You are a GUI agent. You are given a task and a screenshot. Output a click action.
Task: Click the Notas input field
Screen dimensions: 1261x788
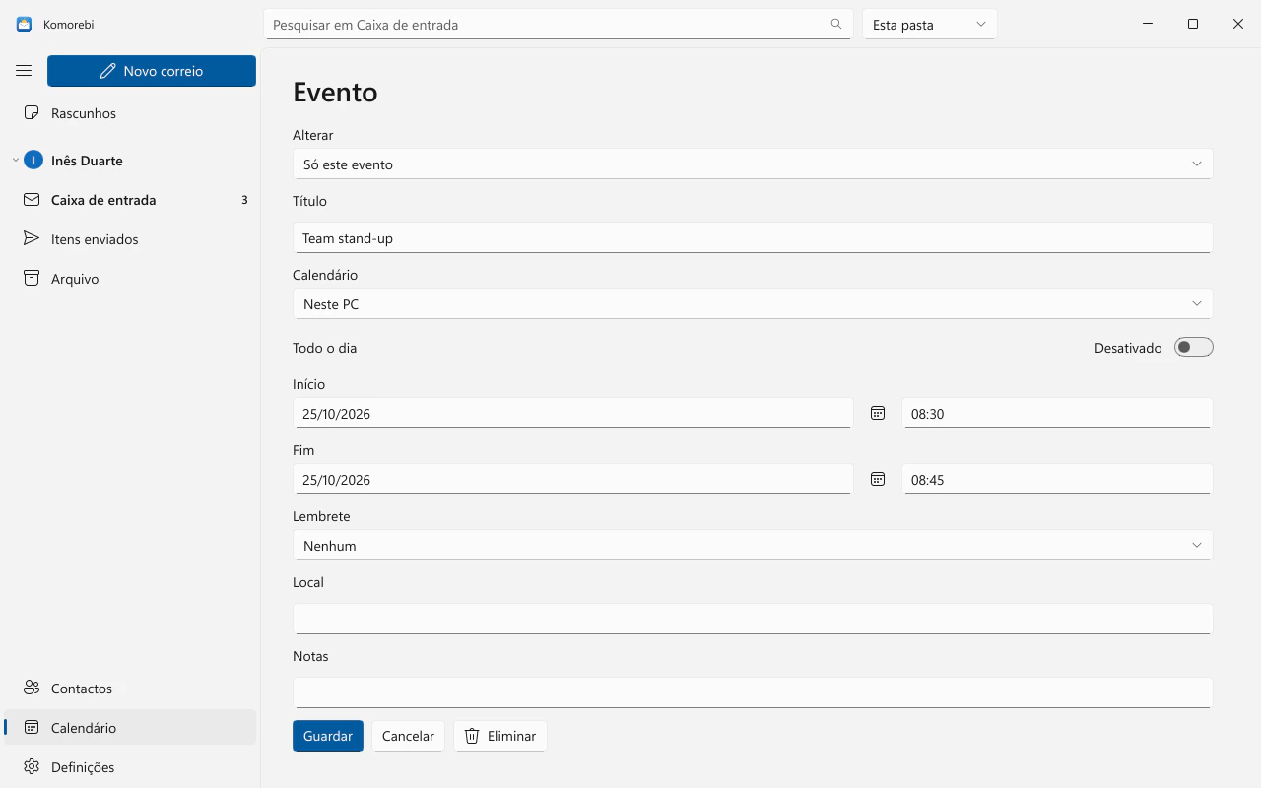point(753,692)
